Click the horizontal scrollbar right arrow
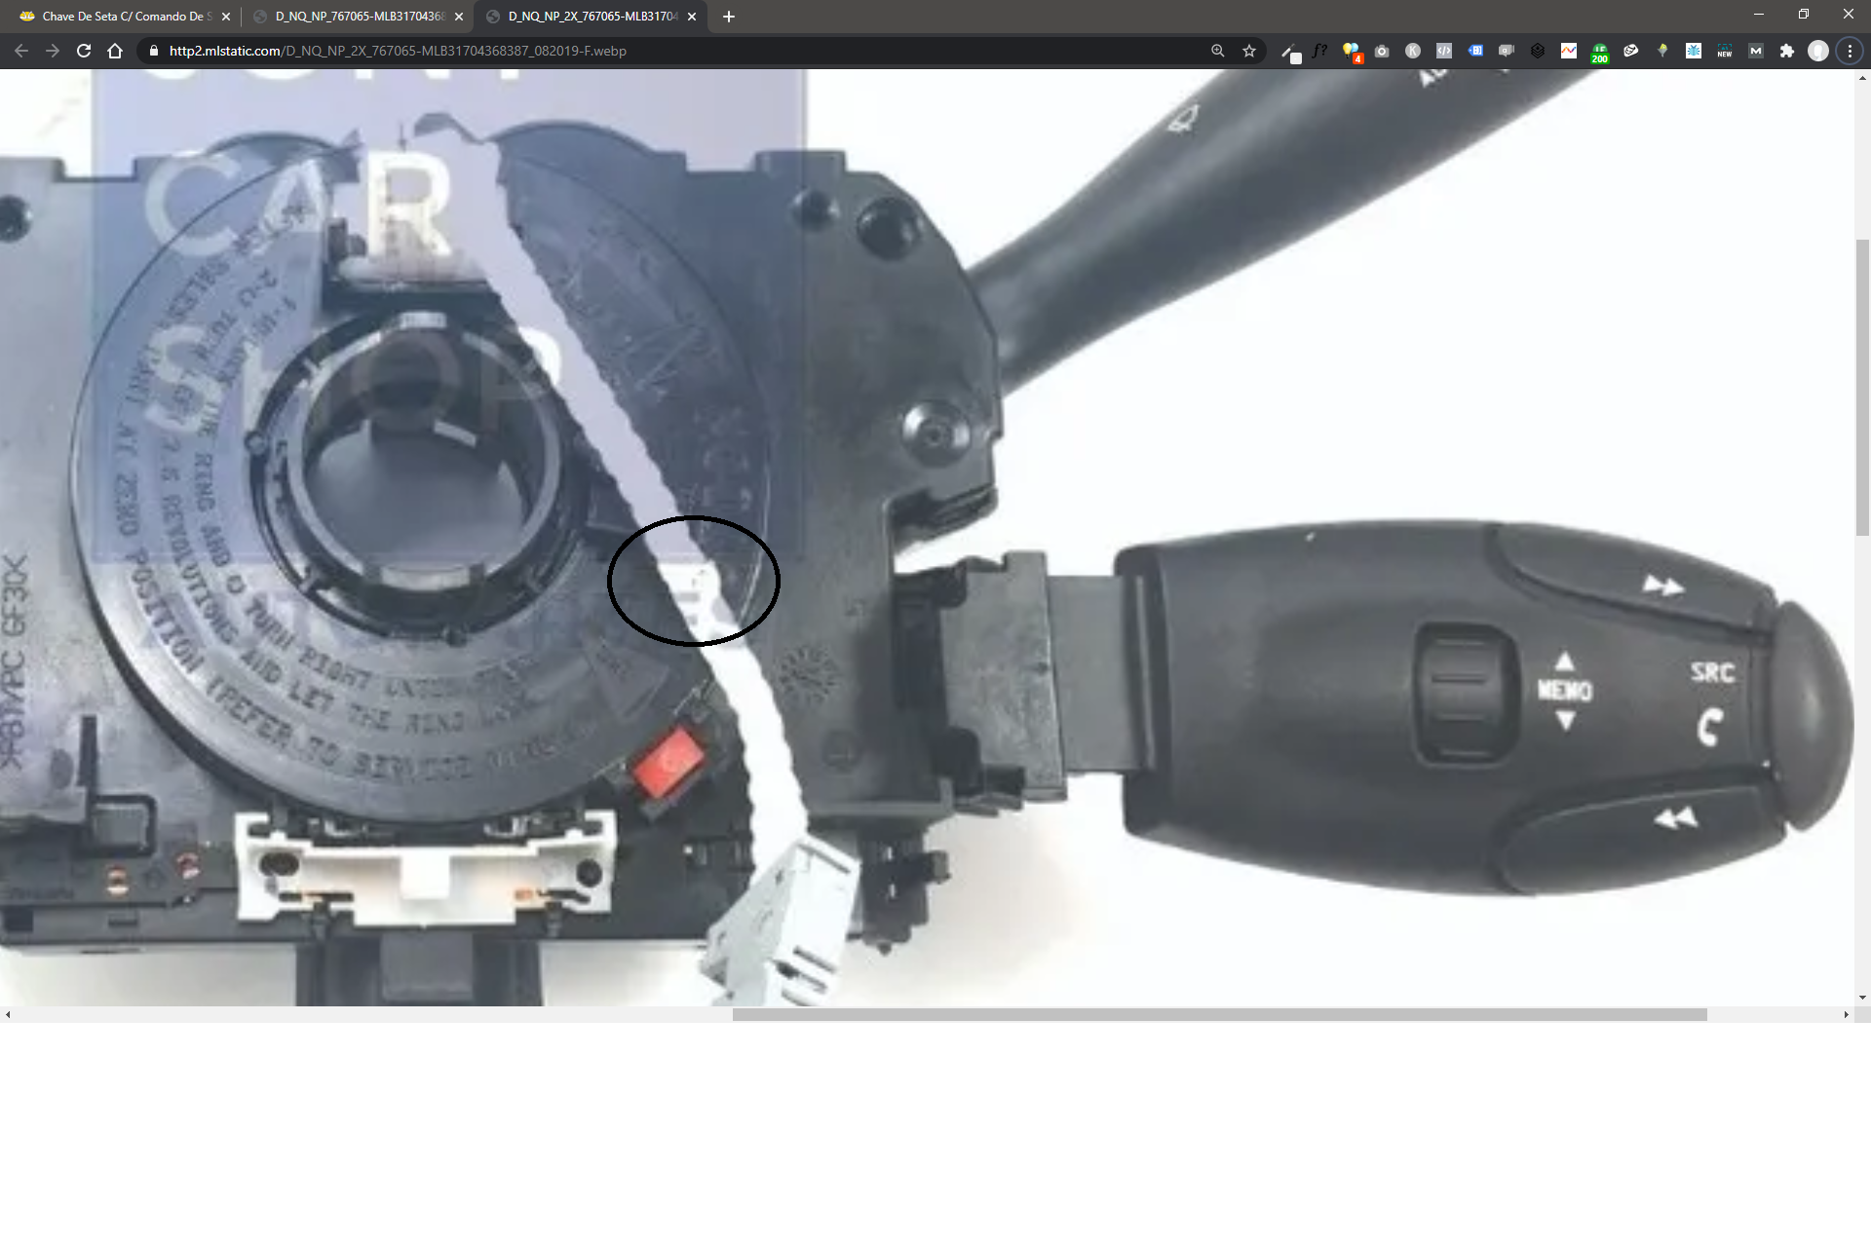 click(x=1846, y=1014)
